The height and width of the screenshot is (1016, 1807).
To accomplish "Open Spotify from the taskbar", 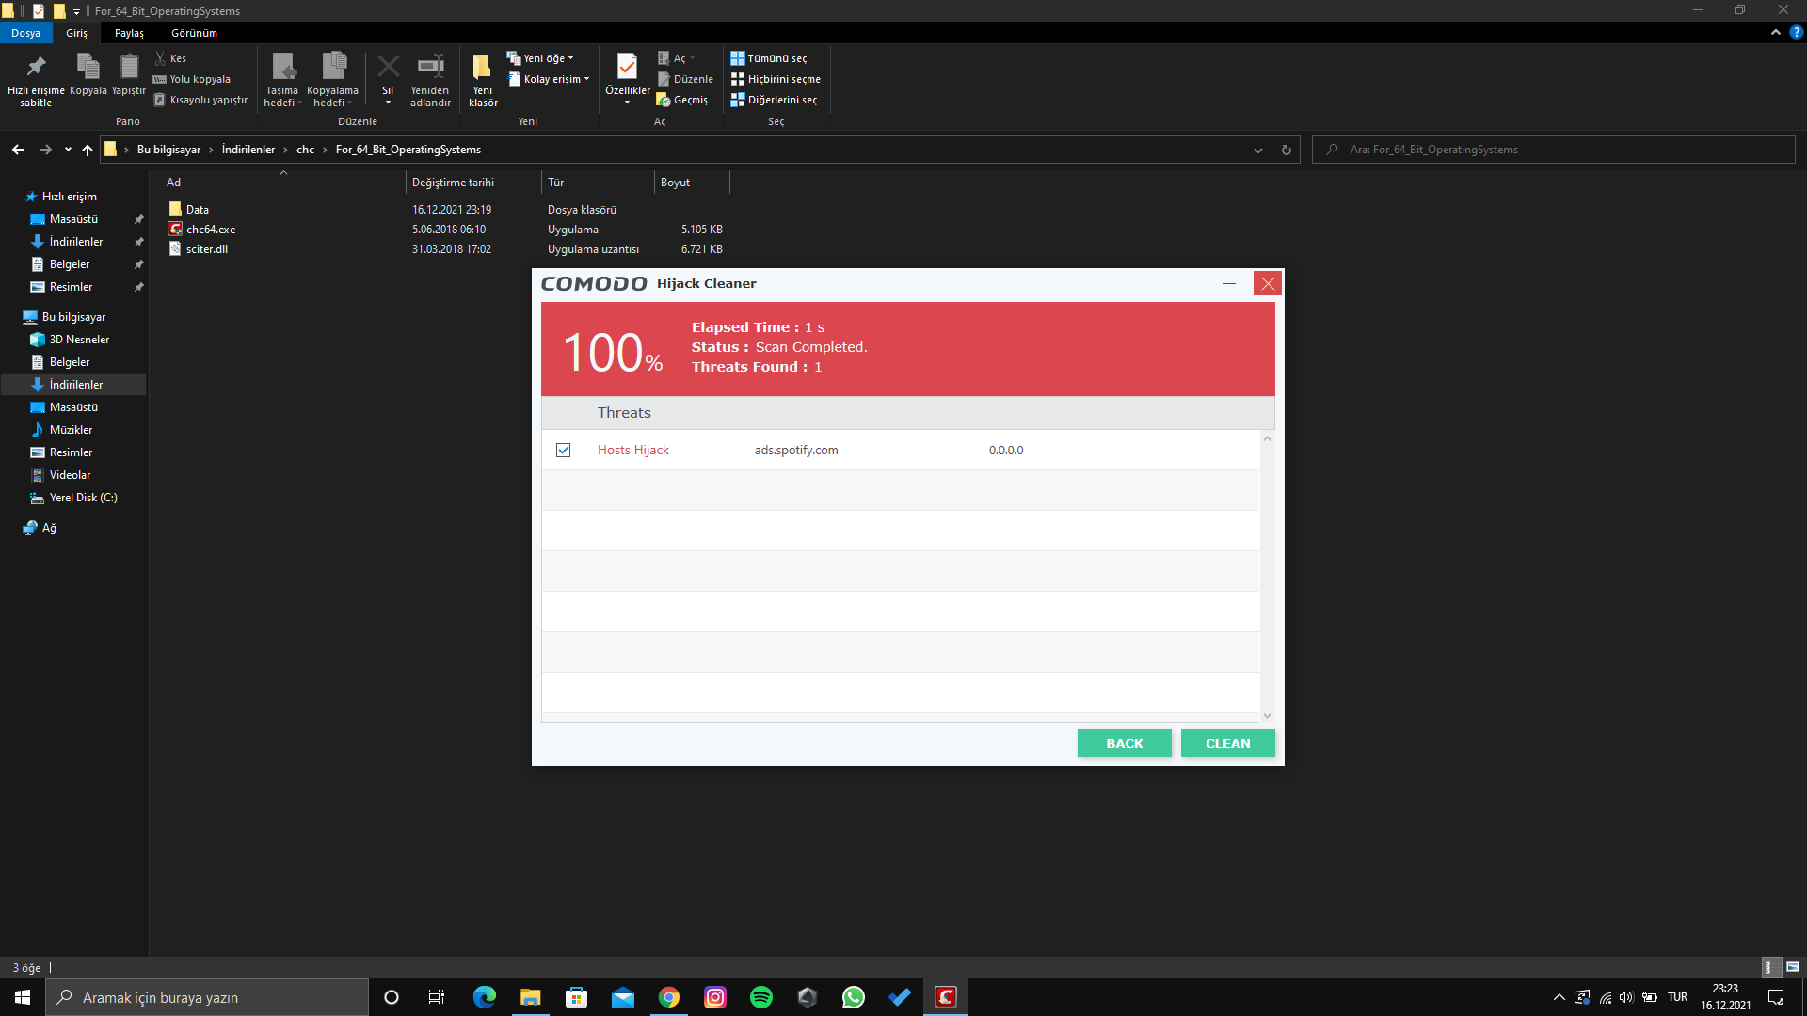I will (761, 997).
